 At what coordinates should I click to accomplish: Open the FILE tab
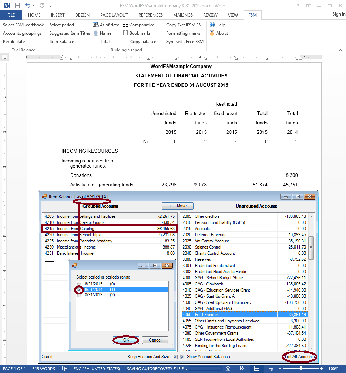[11, 15]
